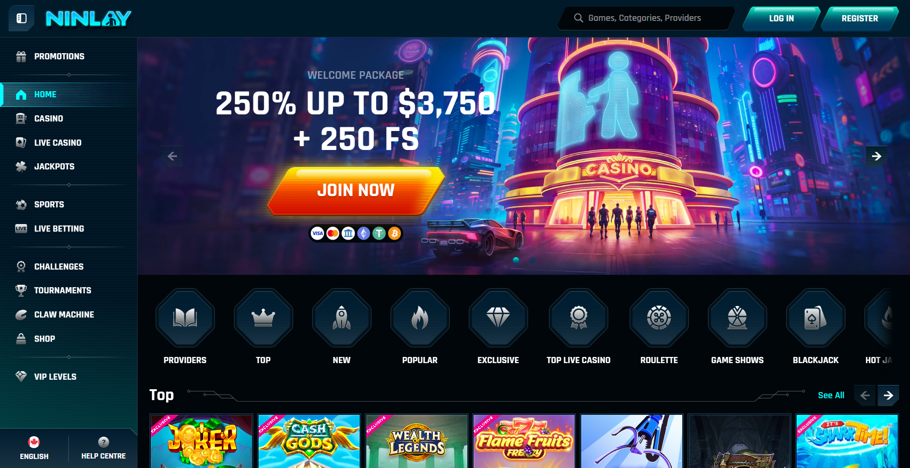Click the See All link
This screenshot has width=910, height=468.
[x=831, y=395]
